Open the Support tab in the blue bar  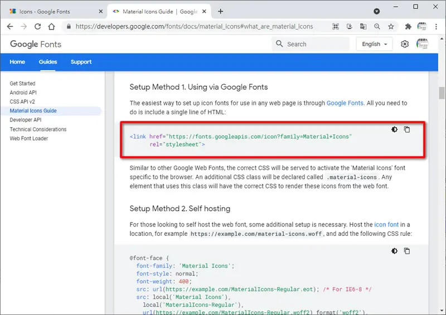(81, 62)
